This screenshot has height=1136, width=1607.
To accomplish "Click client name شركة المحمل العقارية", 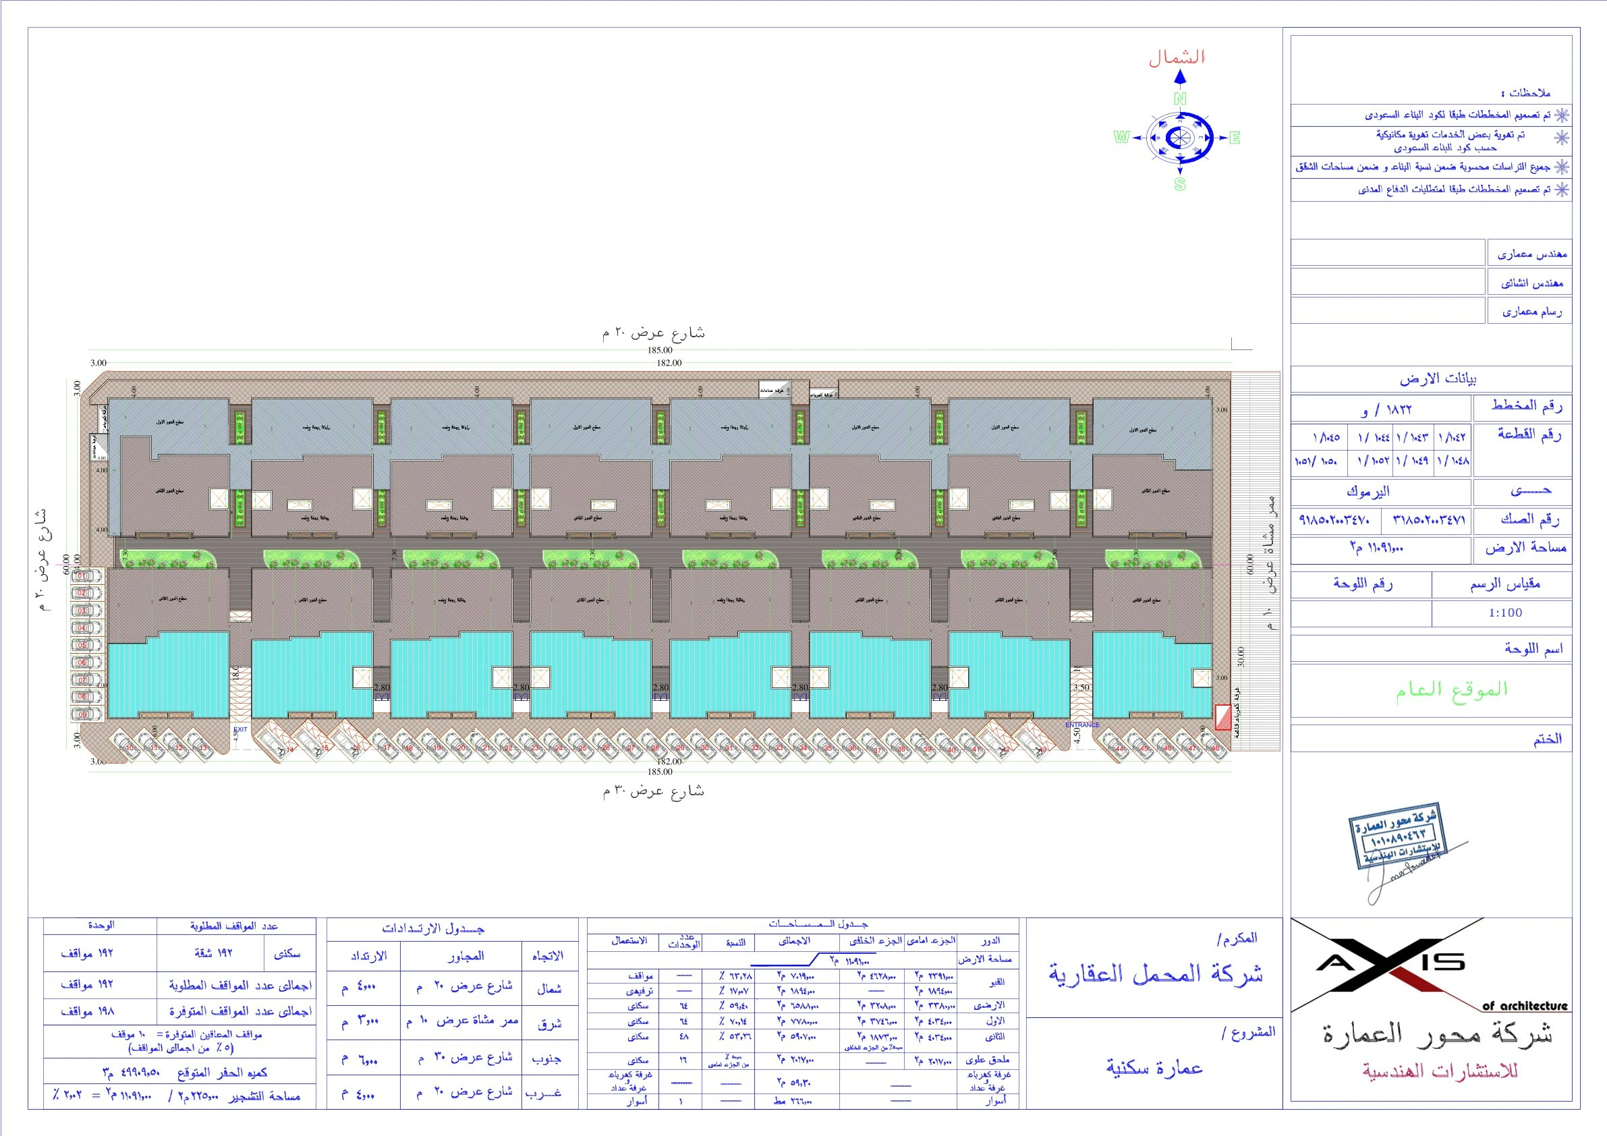I will [1156, 973].
